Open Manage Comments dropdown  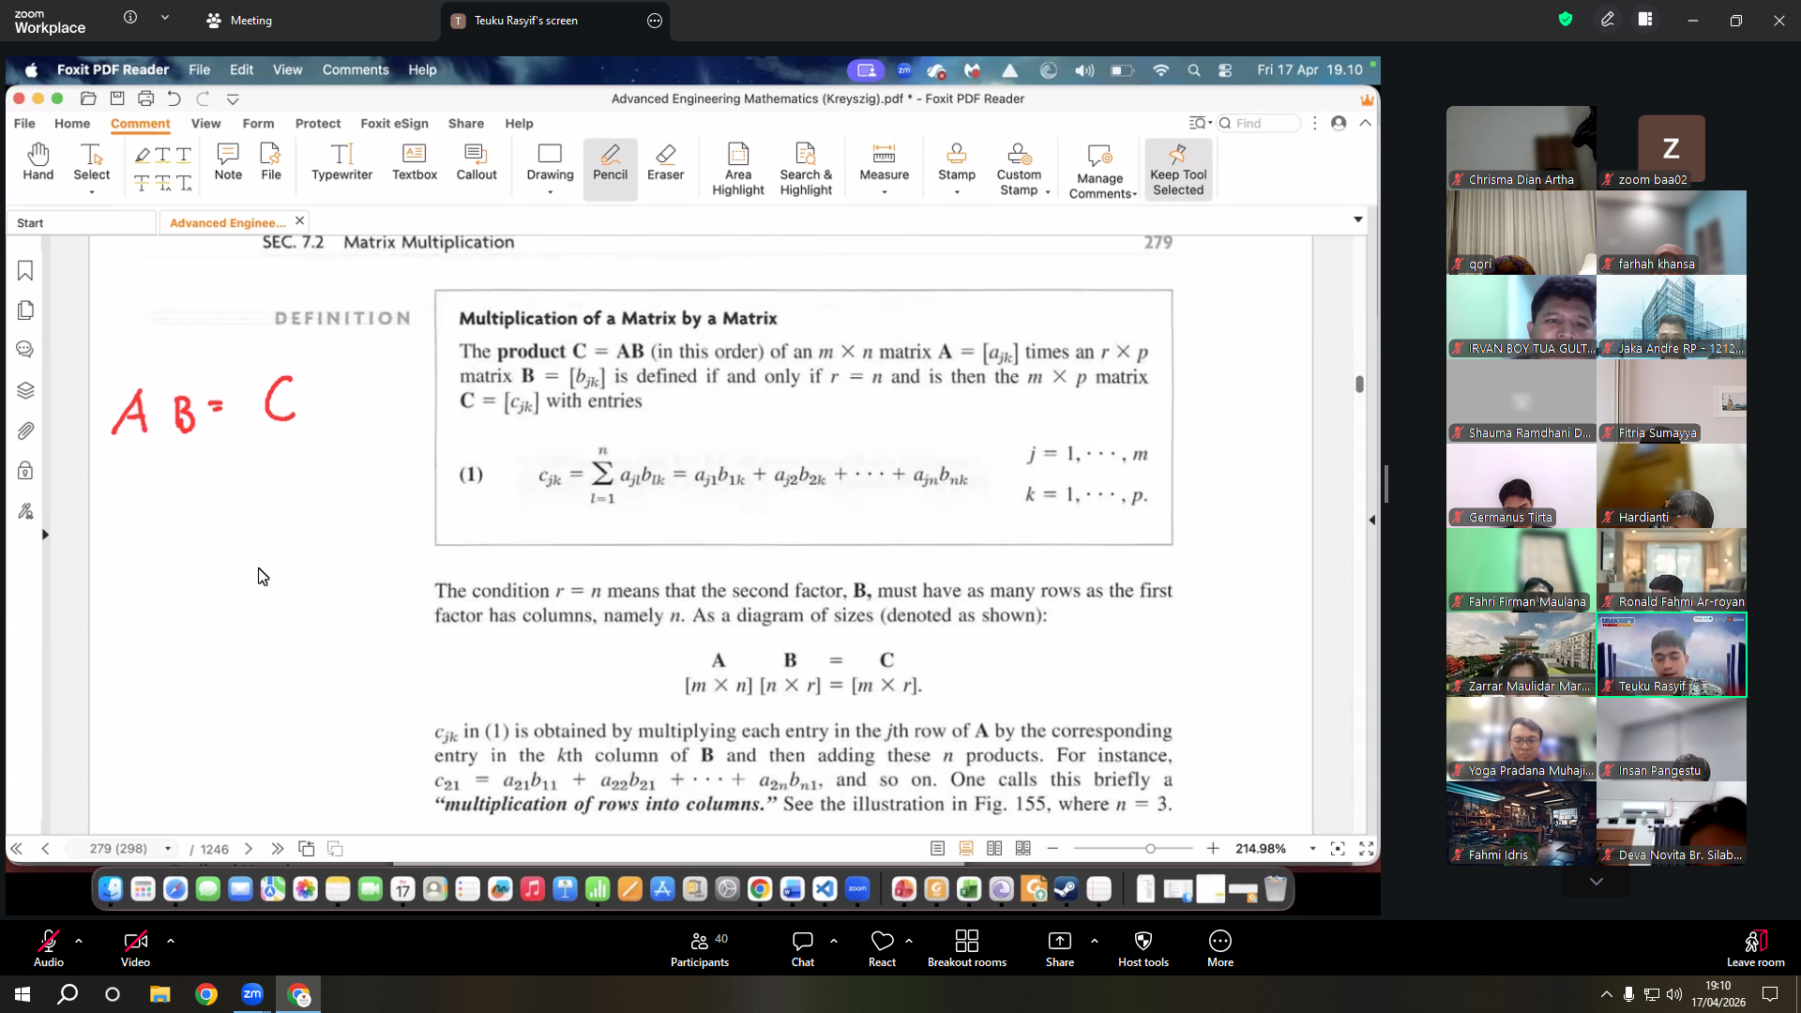coord(1135,194)
